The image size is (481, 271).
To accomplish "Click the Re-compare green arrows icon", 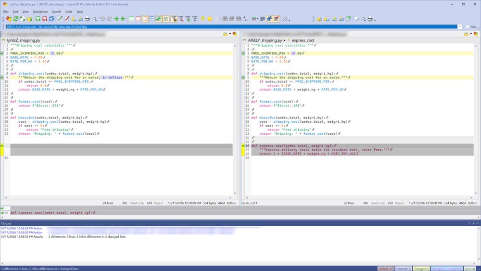I will pos(16,19).
